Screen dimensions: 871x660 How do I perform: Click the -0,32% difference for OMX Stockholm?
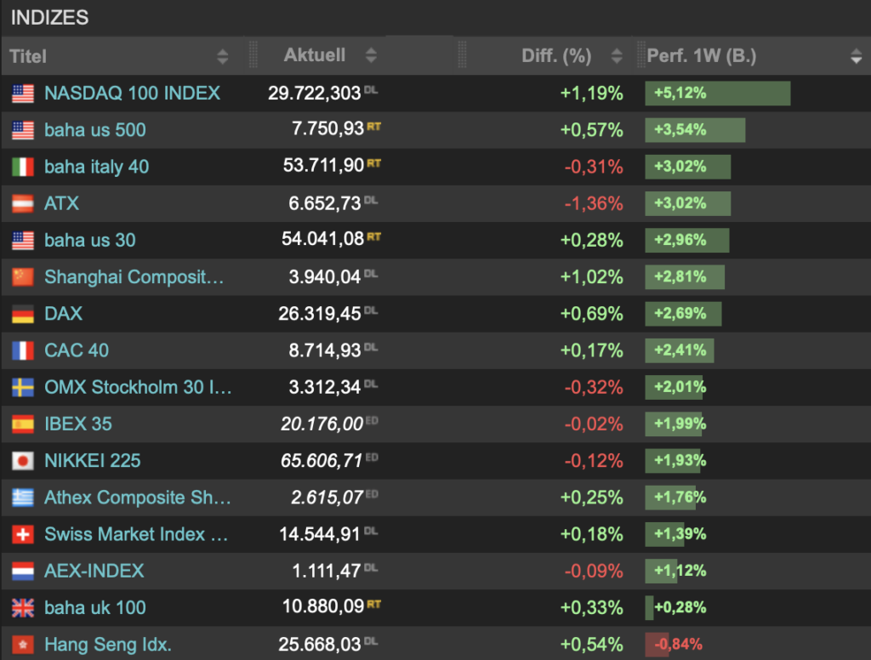coord(594,387)
